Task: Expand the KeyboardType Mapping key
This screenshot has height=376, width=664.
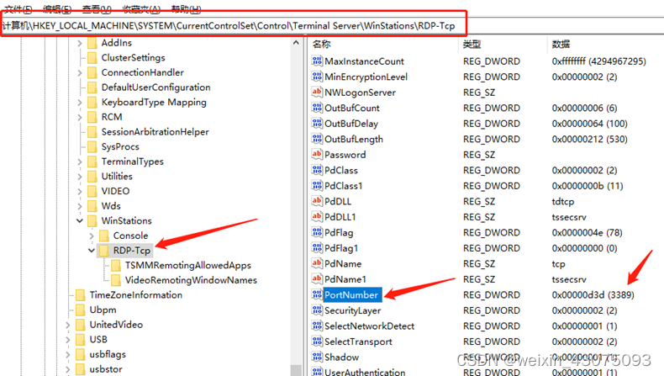Action: coord(80,102)
